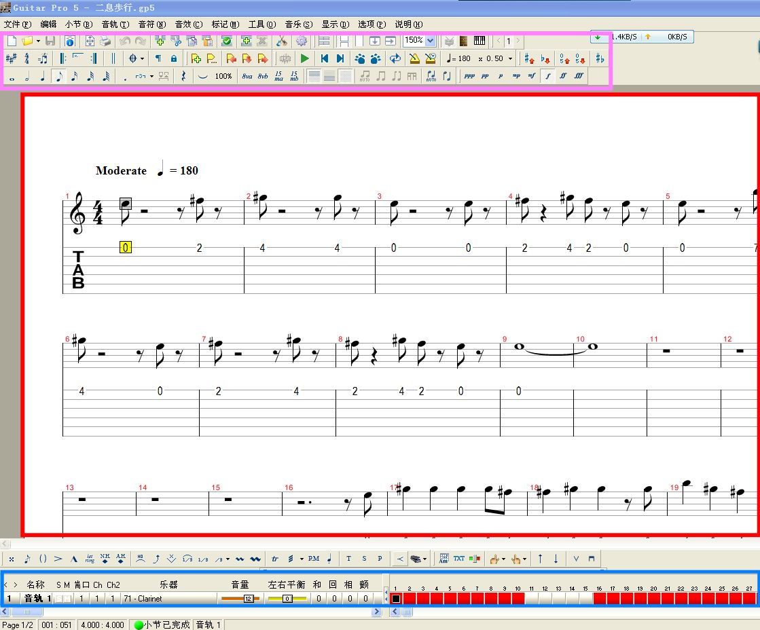The width and height of the screenshot is (760, 630).
Task: Adjust the track volume slider
Action: [240, 599]
